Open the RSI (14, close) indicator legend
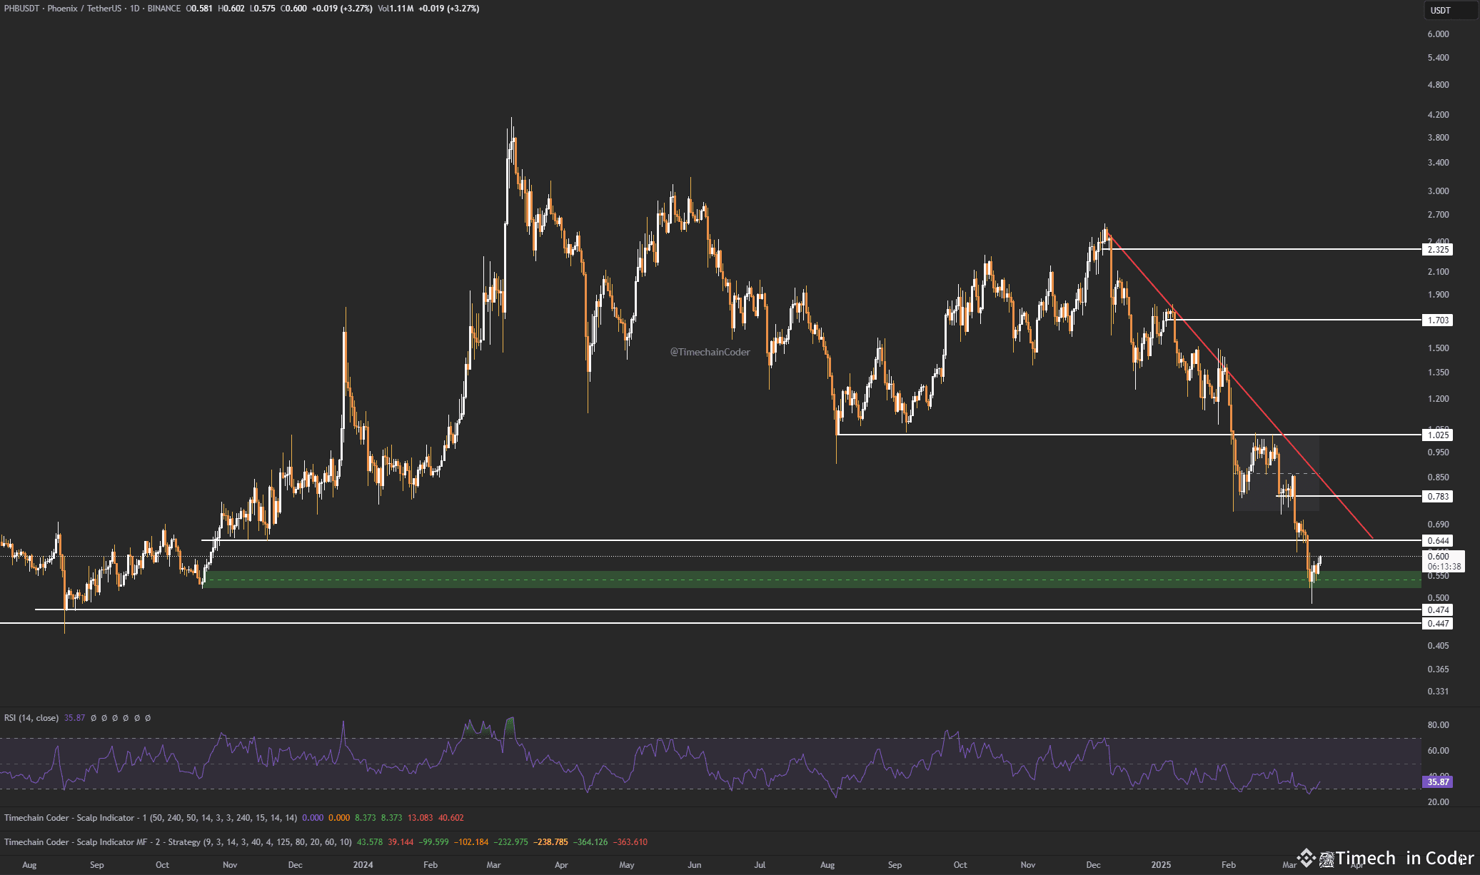 31,718
